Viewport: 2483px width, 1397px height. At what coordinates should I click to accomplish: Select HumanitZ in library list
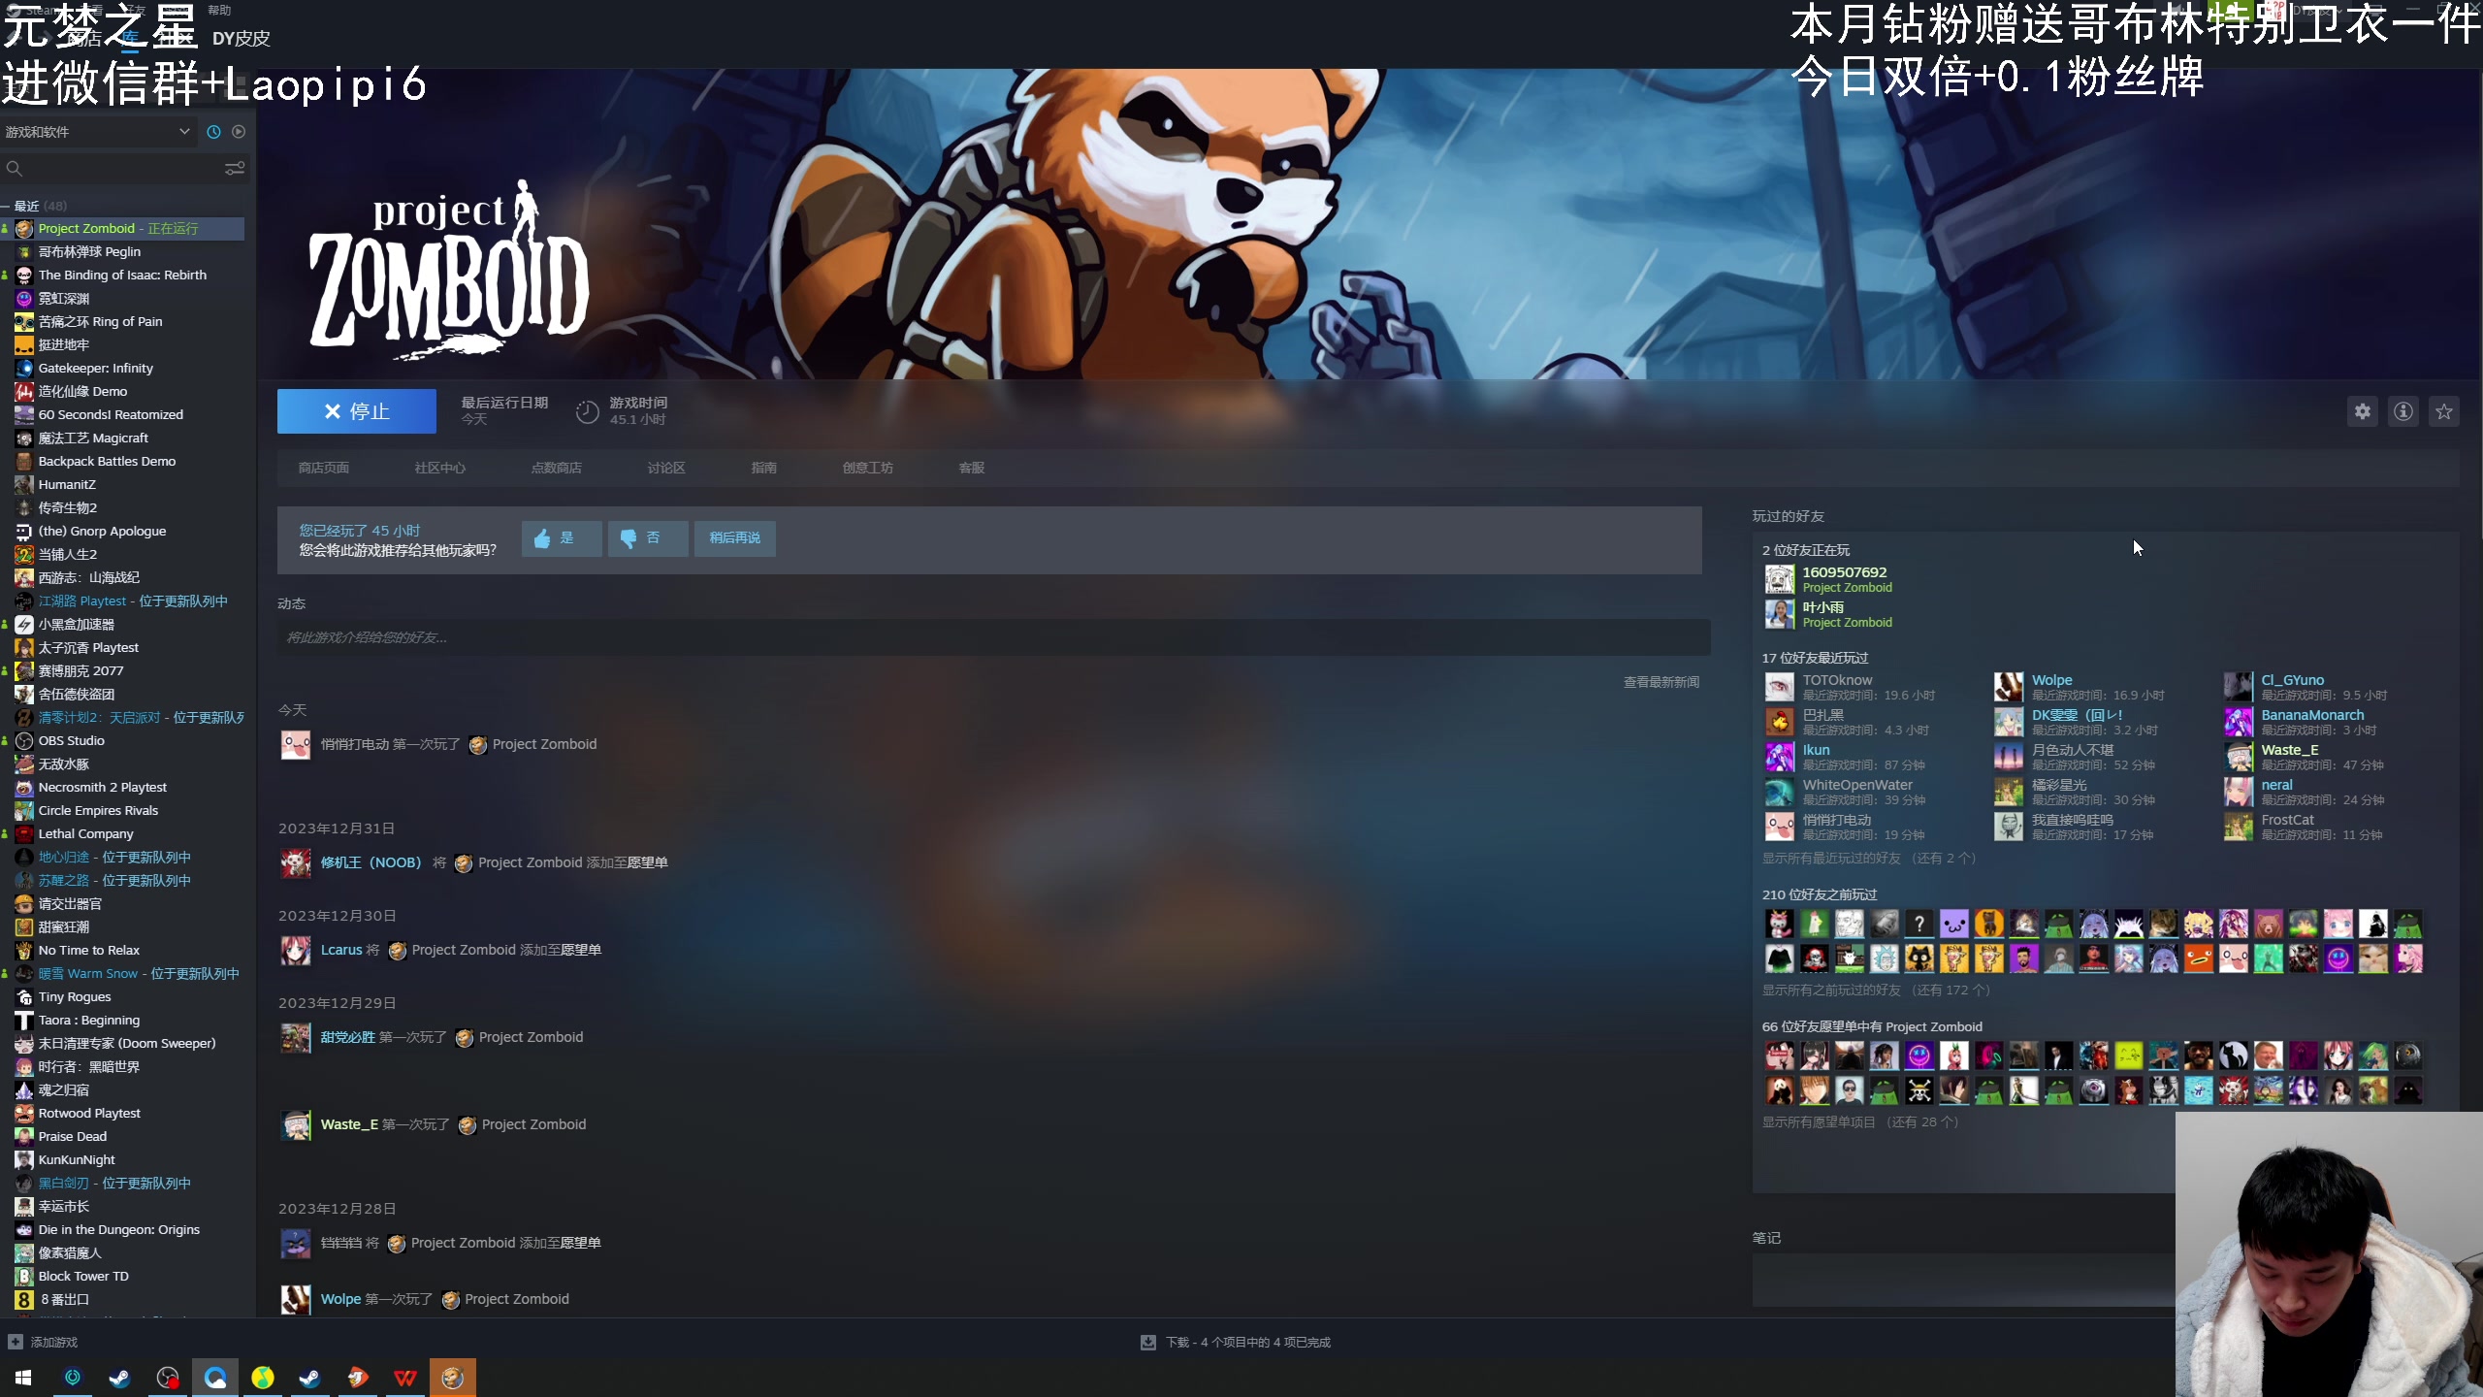tap(124, 485)
